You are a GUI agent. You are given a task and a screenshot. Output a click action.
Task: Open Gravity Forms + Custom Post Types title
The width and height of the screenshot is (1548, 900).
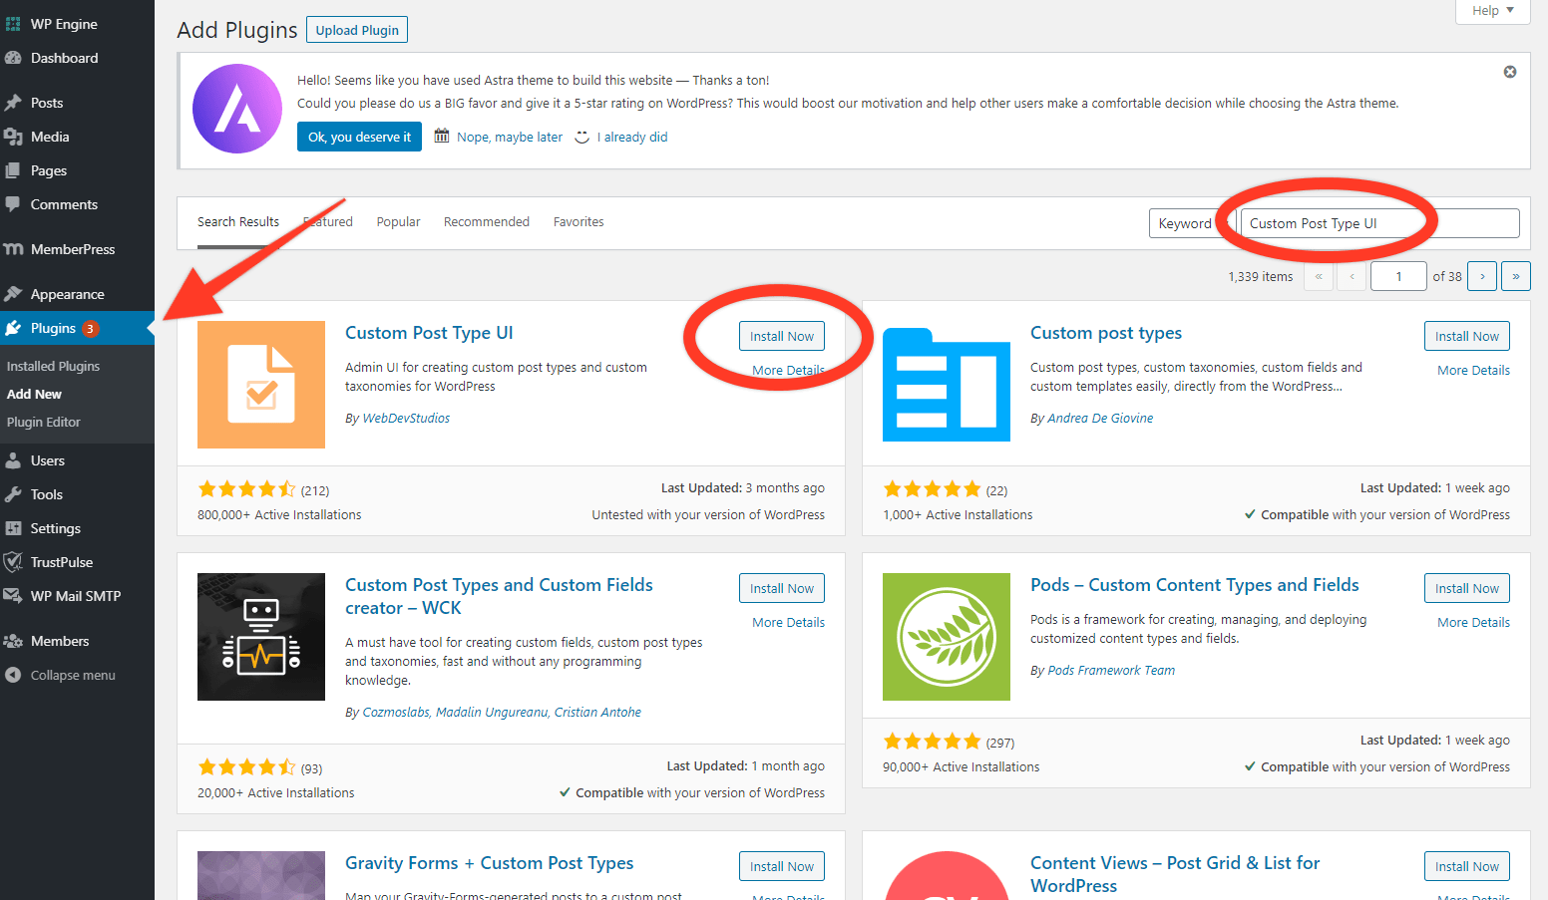tap(490, 863)
